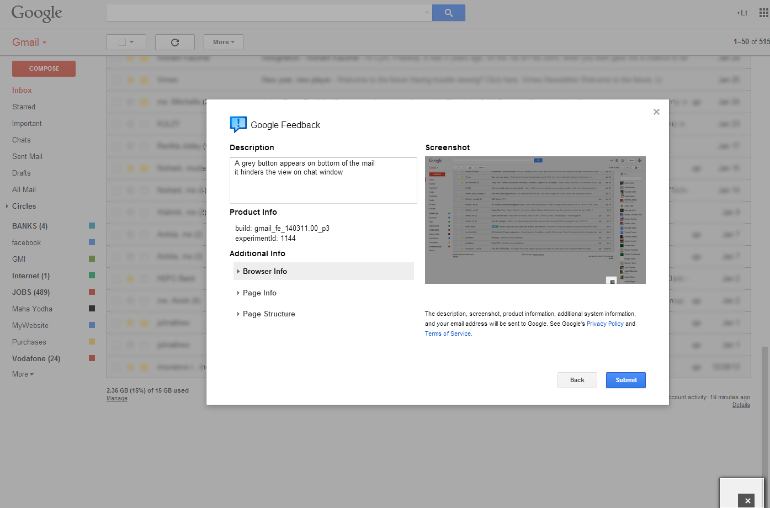Screen dimensions: 770x508
Task: Open the search options dropdown arrow
Action: [x=427, y=13]
